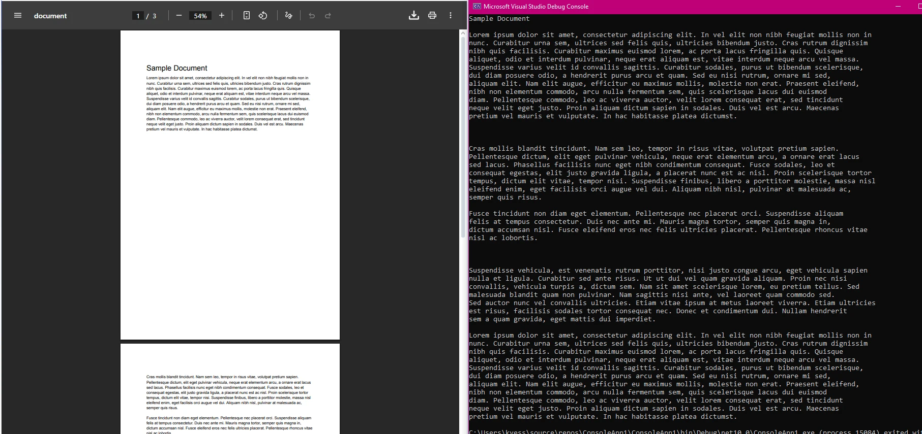922x434 pixels.
Task: Rotate the document counterclockwise
Action: tap(263, 15)
